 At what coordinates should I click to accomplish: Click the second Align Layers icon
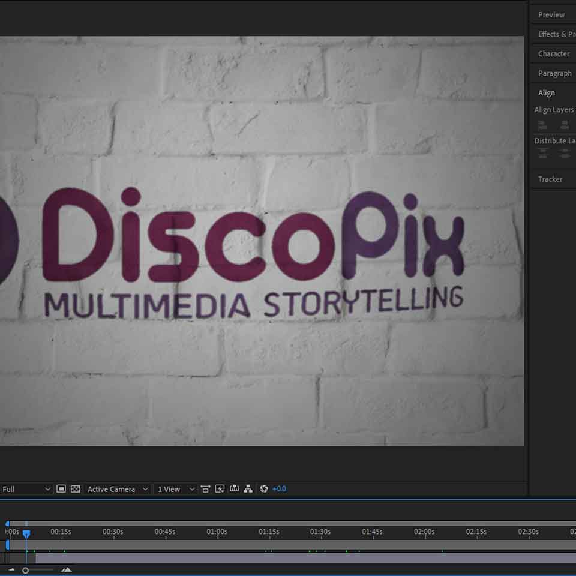[x=565, y=125]
